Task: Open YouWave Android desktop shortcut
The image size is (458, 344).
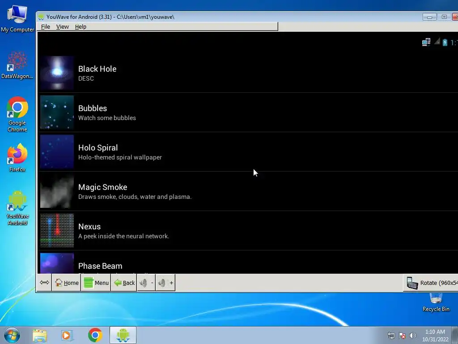Action: (x=17, y=208)
